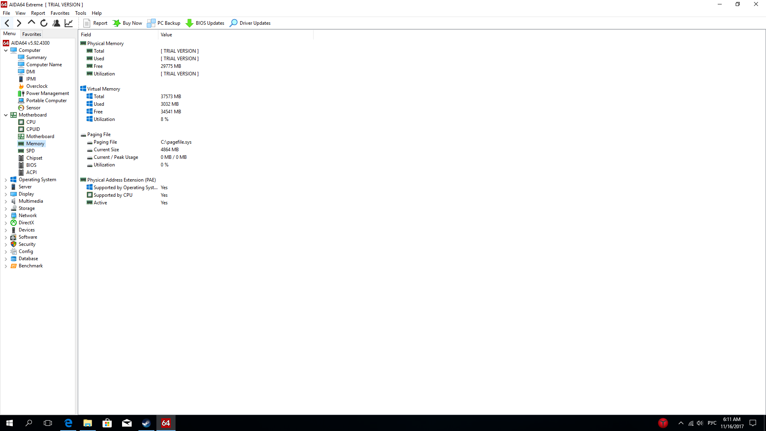Screen dimensions: 766x431
Task: Open Driver Updates
Action: pos(250,23)
